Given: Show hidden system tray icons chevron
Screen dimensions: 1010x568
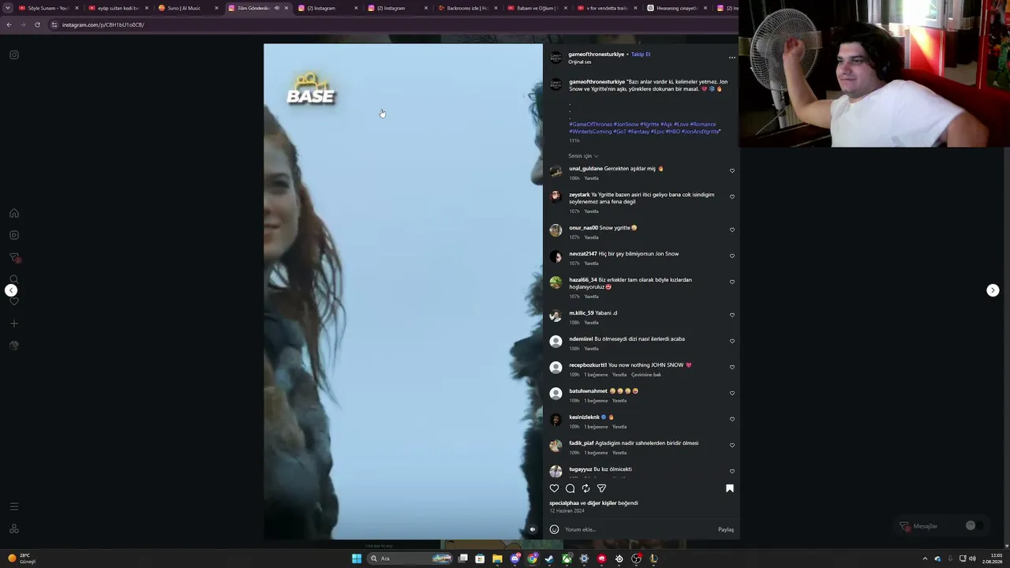Looking at the screenshot, I should tap(925, 559).
